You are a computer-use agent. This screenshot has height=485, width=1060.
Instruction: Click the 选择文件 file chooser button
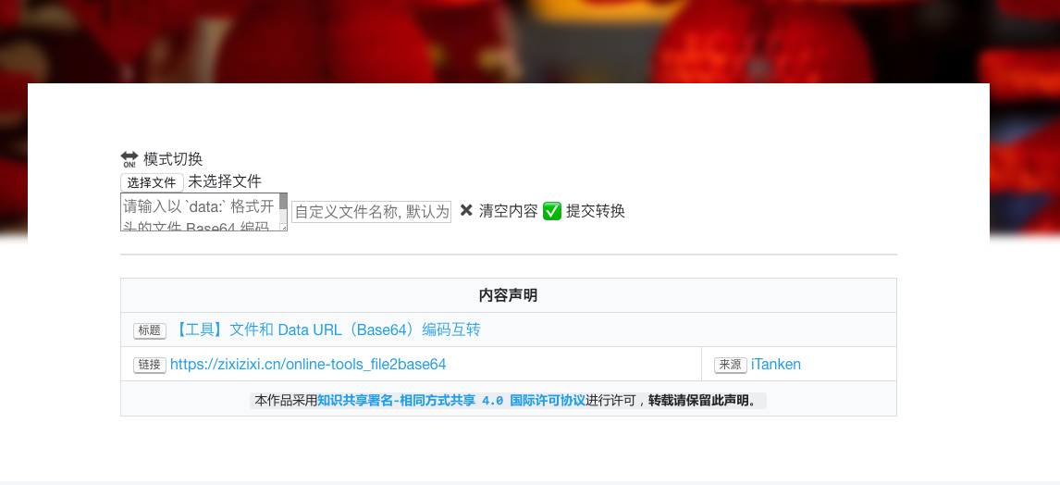pos(152,182)
